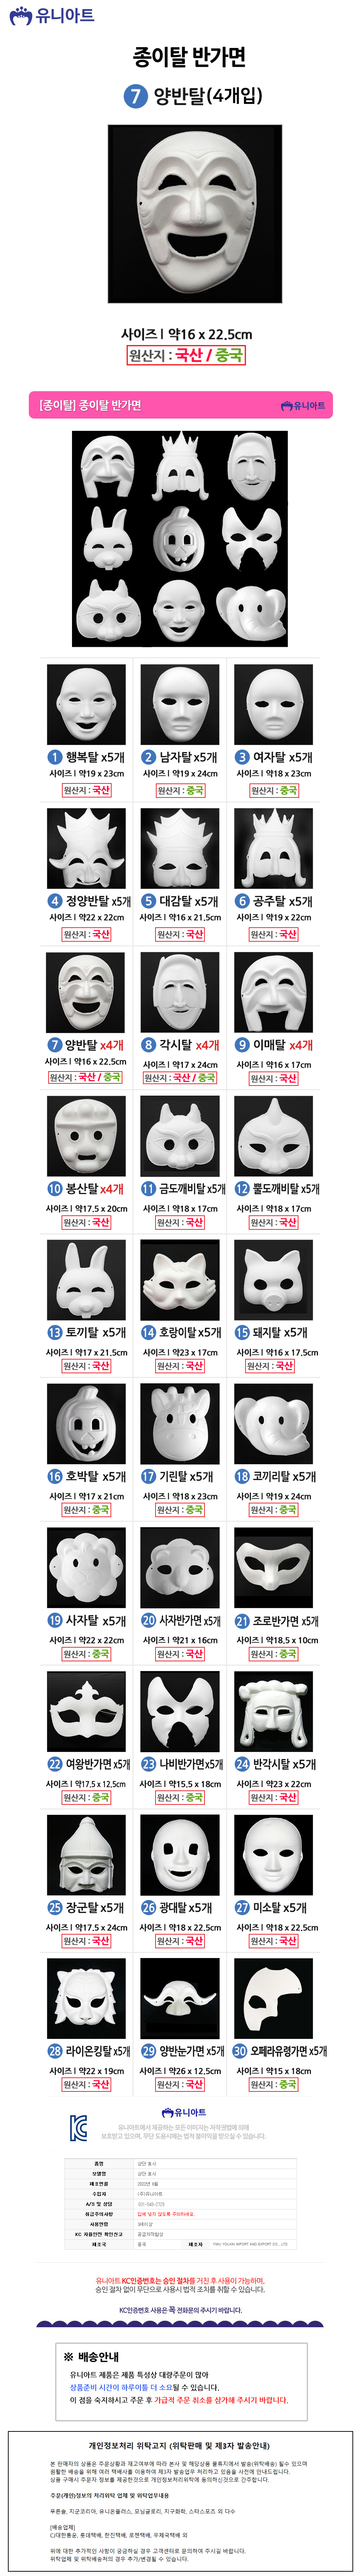The height and width of the screenshot is (2576, 360).
Task: Select the 장군탈 x5개 mask thumbnail
Action: pyautogui.click(x=87, y=1854)
